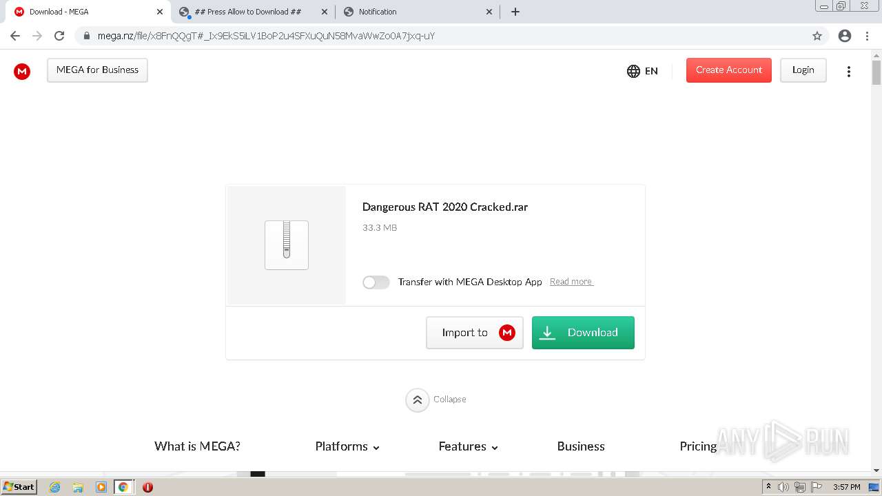882x496 pixels.
Task: Close the Press Allow to Download tab
Action: click(x=325, y=12)
